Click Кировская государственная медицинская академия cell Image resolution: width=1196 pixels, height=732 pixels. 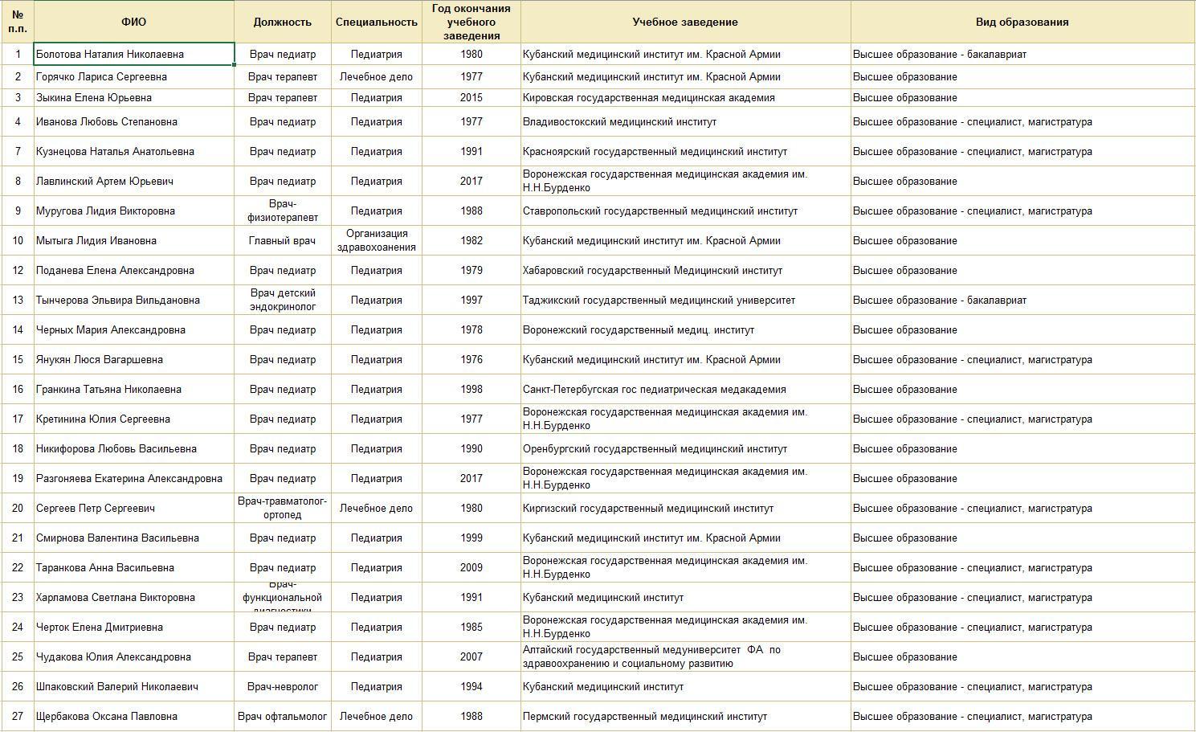(685, 97)
